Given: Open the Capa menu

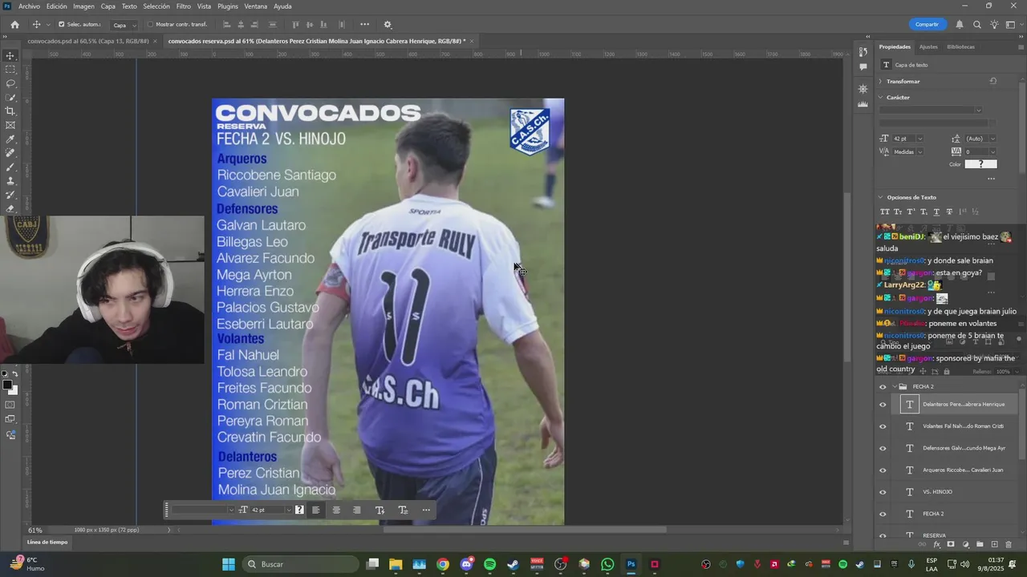Looking at the screenshot, I should pyautogui.click(x=108, y=6).
